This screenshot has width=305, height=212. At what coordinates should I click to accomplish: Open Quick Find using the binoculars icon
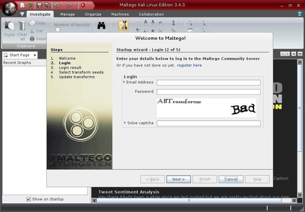coord(101,24)
